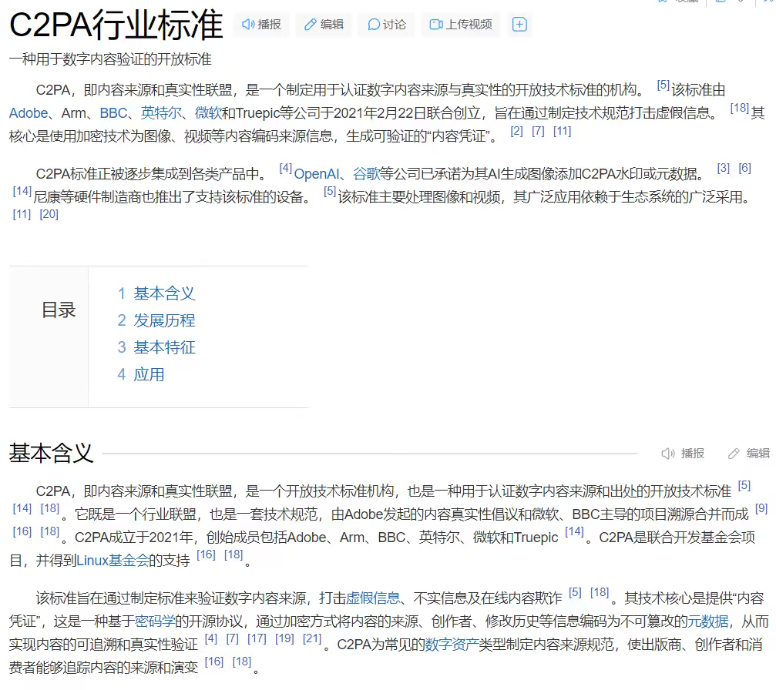Open the Linux基金会 link
The height and width of the screenshot is (690, 776).
[x=113, y=561]
